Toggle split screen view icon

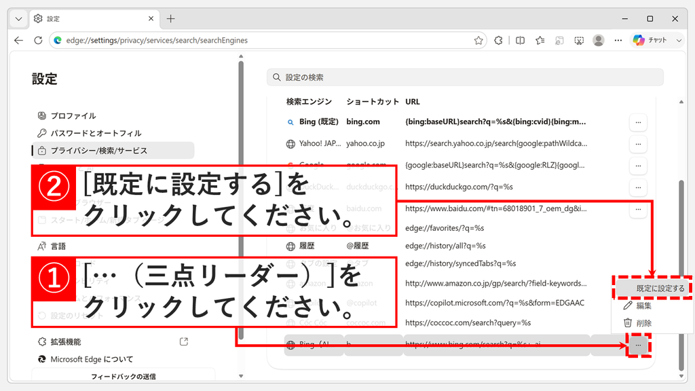pos(521,40)
